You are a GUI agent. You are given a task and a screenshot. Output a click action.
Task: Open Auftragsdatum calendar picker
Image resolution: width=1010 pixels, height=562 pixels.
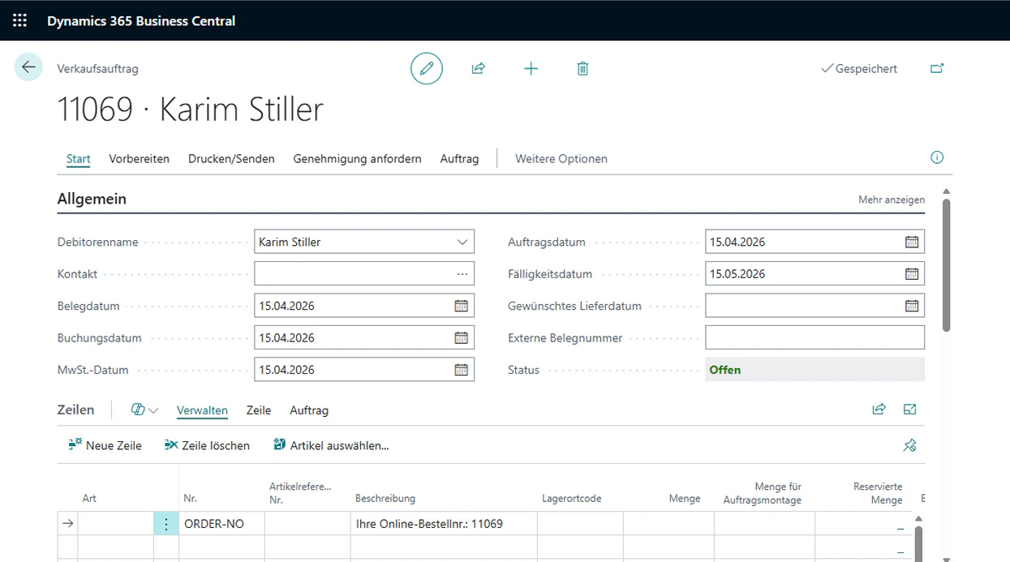912,242
